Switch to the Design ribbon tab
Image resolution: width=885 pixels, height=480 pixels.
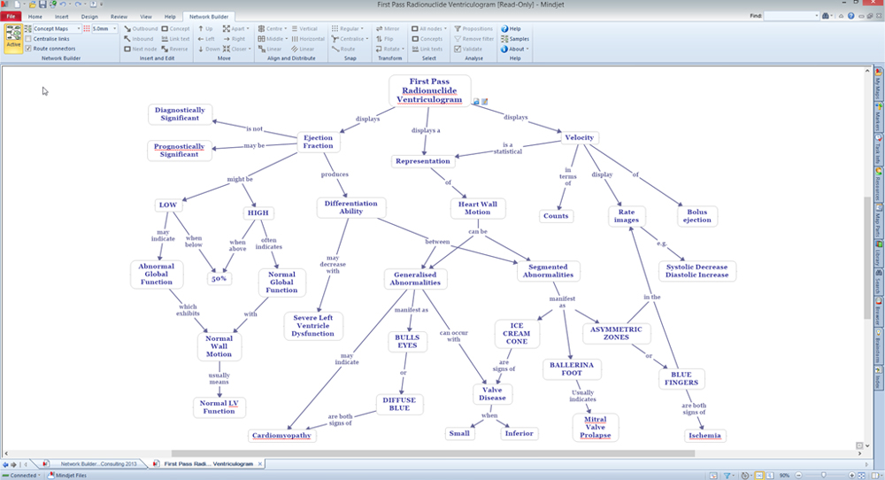point(89,16)
